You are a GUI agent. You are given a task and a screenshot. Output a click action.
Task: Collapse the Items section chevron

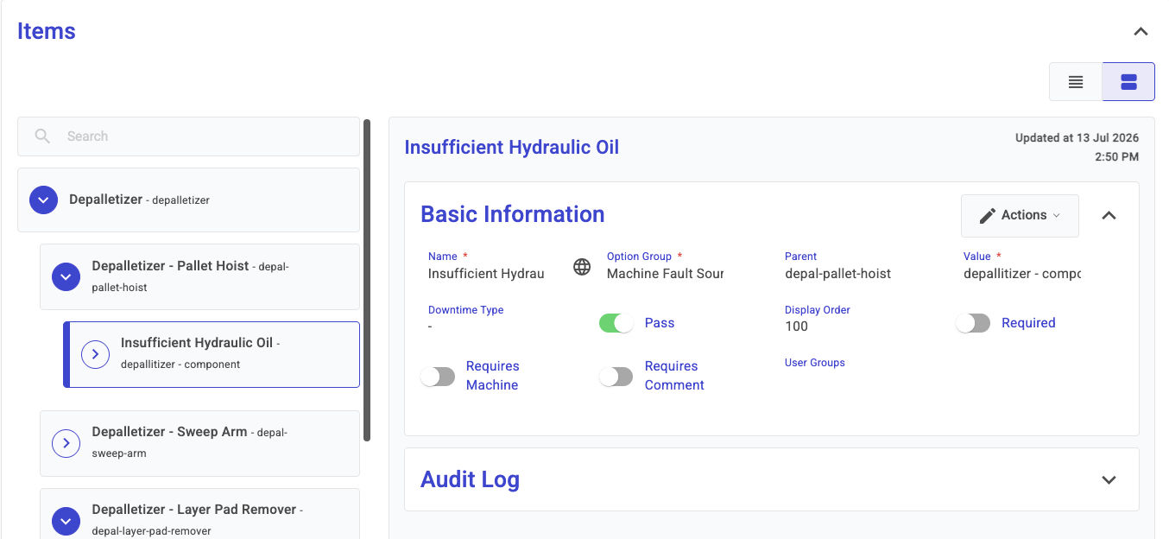(1141, 31)
